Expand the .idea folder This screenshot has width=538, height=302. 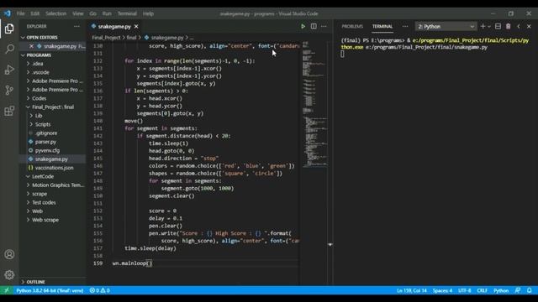pos(37,64)
